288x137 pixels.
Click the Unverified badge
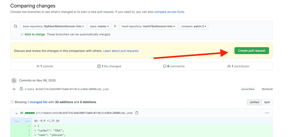click(x=248, y=89)
